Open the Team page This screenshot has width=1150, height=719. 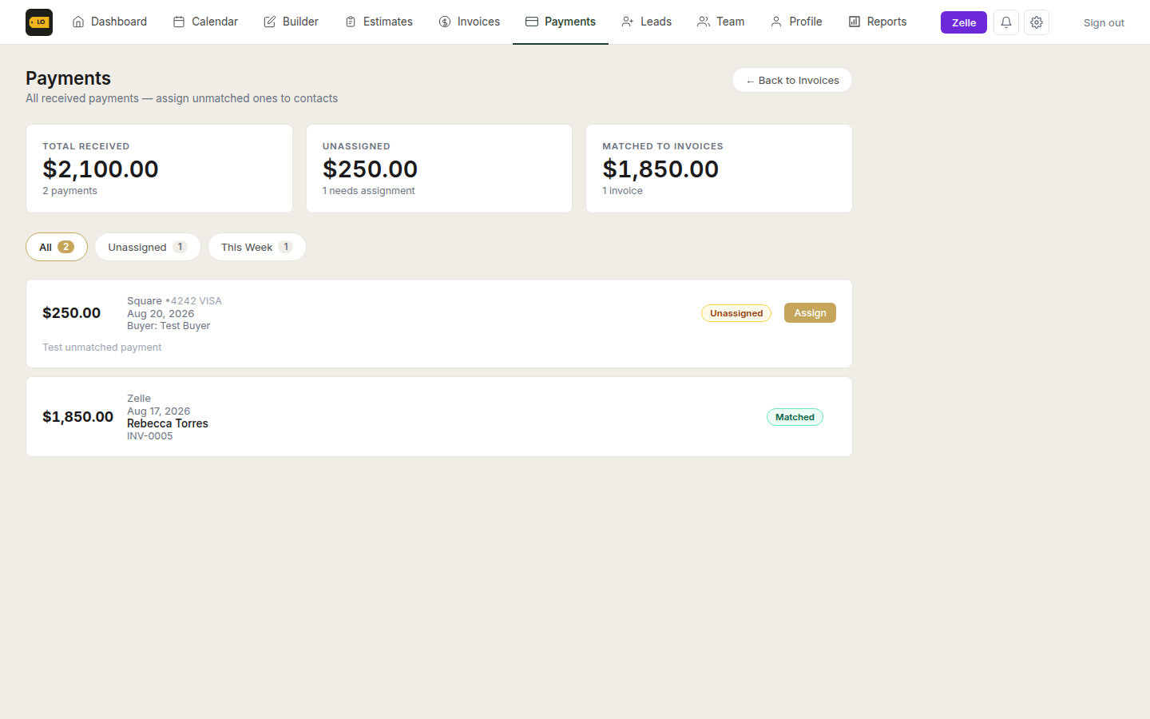click(720, 22)
